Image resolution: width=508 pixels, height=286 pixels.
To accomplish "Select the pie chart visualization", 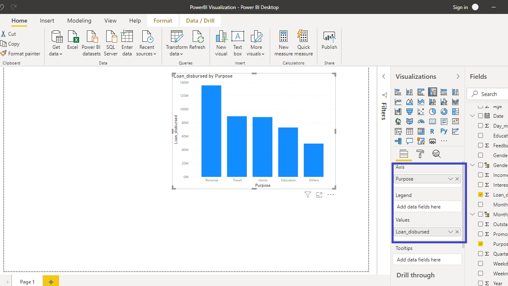I will pyautogui.click(x=433, y=112).
